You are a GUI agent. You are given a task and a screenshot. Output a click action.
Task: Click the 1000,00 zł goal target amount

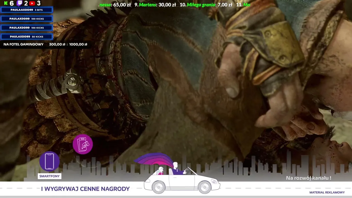click(78, 44)
